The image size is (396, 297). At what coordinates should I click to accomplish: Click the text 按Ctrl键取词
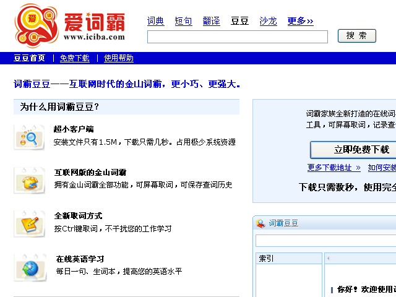[x=75, y=229]
